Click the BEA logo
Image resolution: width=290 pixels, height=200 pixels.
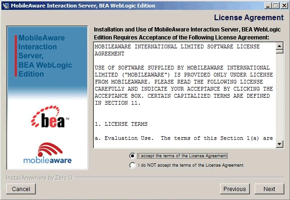pyautogui.click(x=50, y=117)
